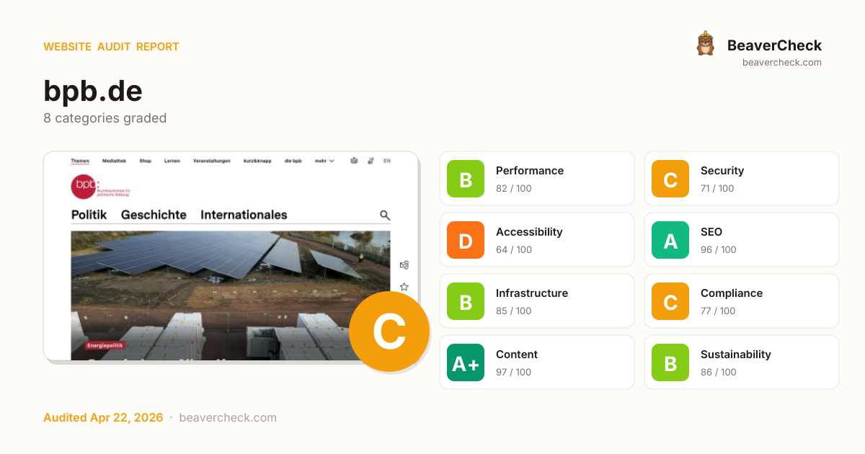Viewport: 865px width, 454px height.
Task: Click the beavercheck.com link under the logo
Action: (782, 63)
